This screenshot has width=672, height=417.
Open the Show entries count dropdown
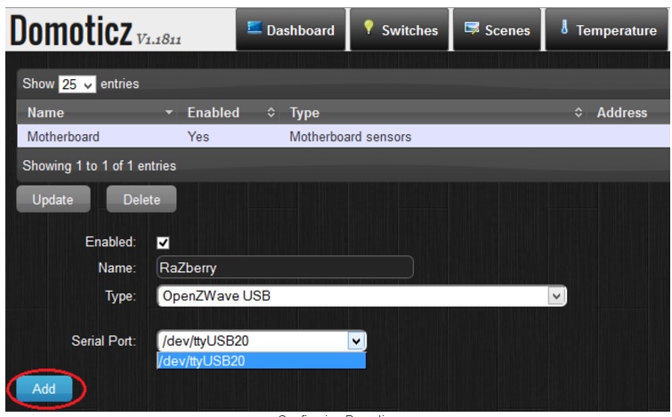coord(77,84)
